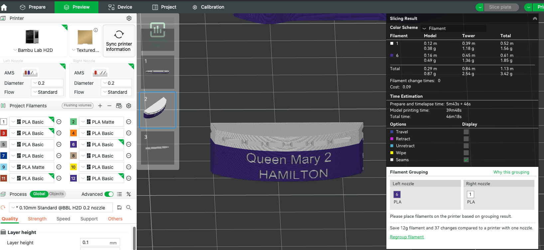This screenshot has height=250, width=544.
Task: Open 0.10mm Standard process preset dropdown
Action: pyautogui.click(x=61, y=208)
